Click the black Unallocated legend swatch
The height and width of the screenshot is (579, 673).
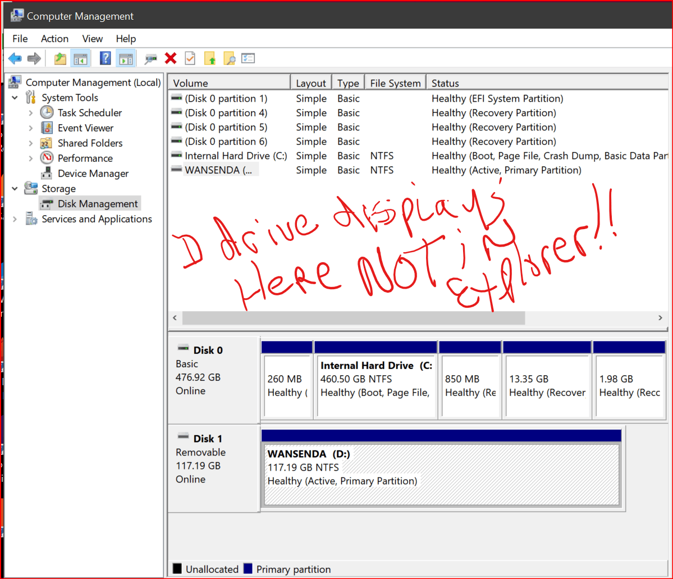[177, 568]
